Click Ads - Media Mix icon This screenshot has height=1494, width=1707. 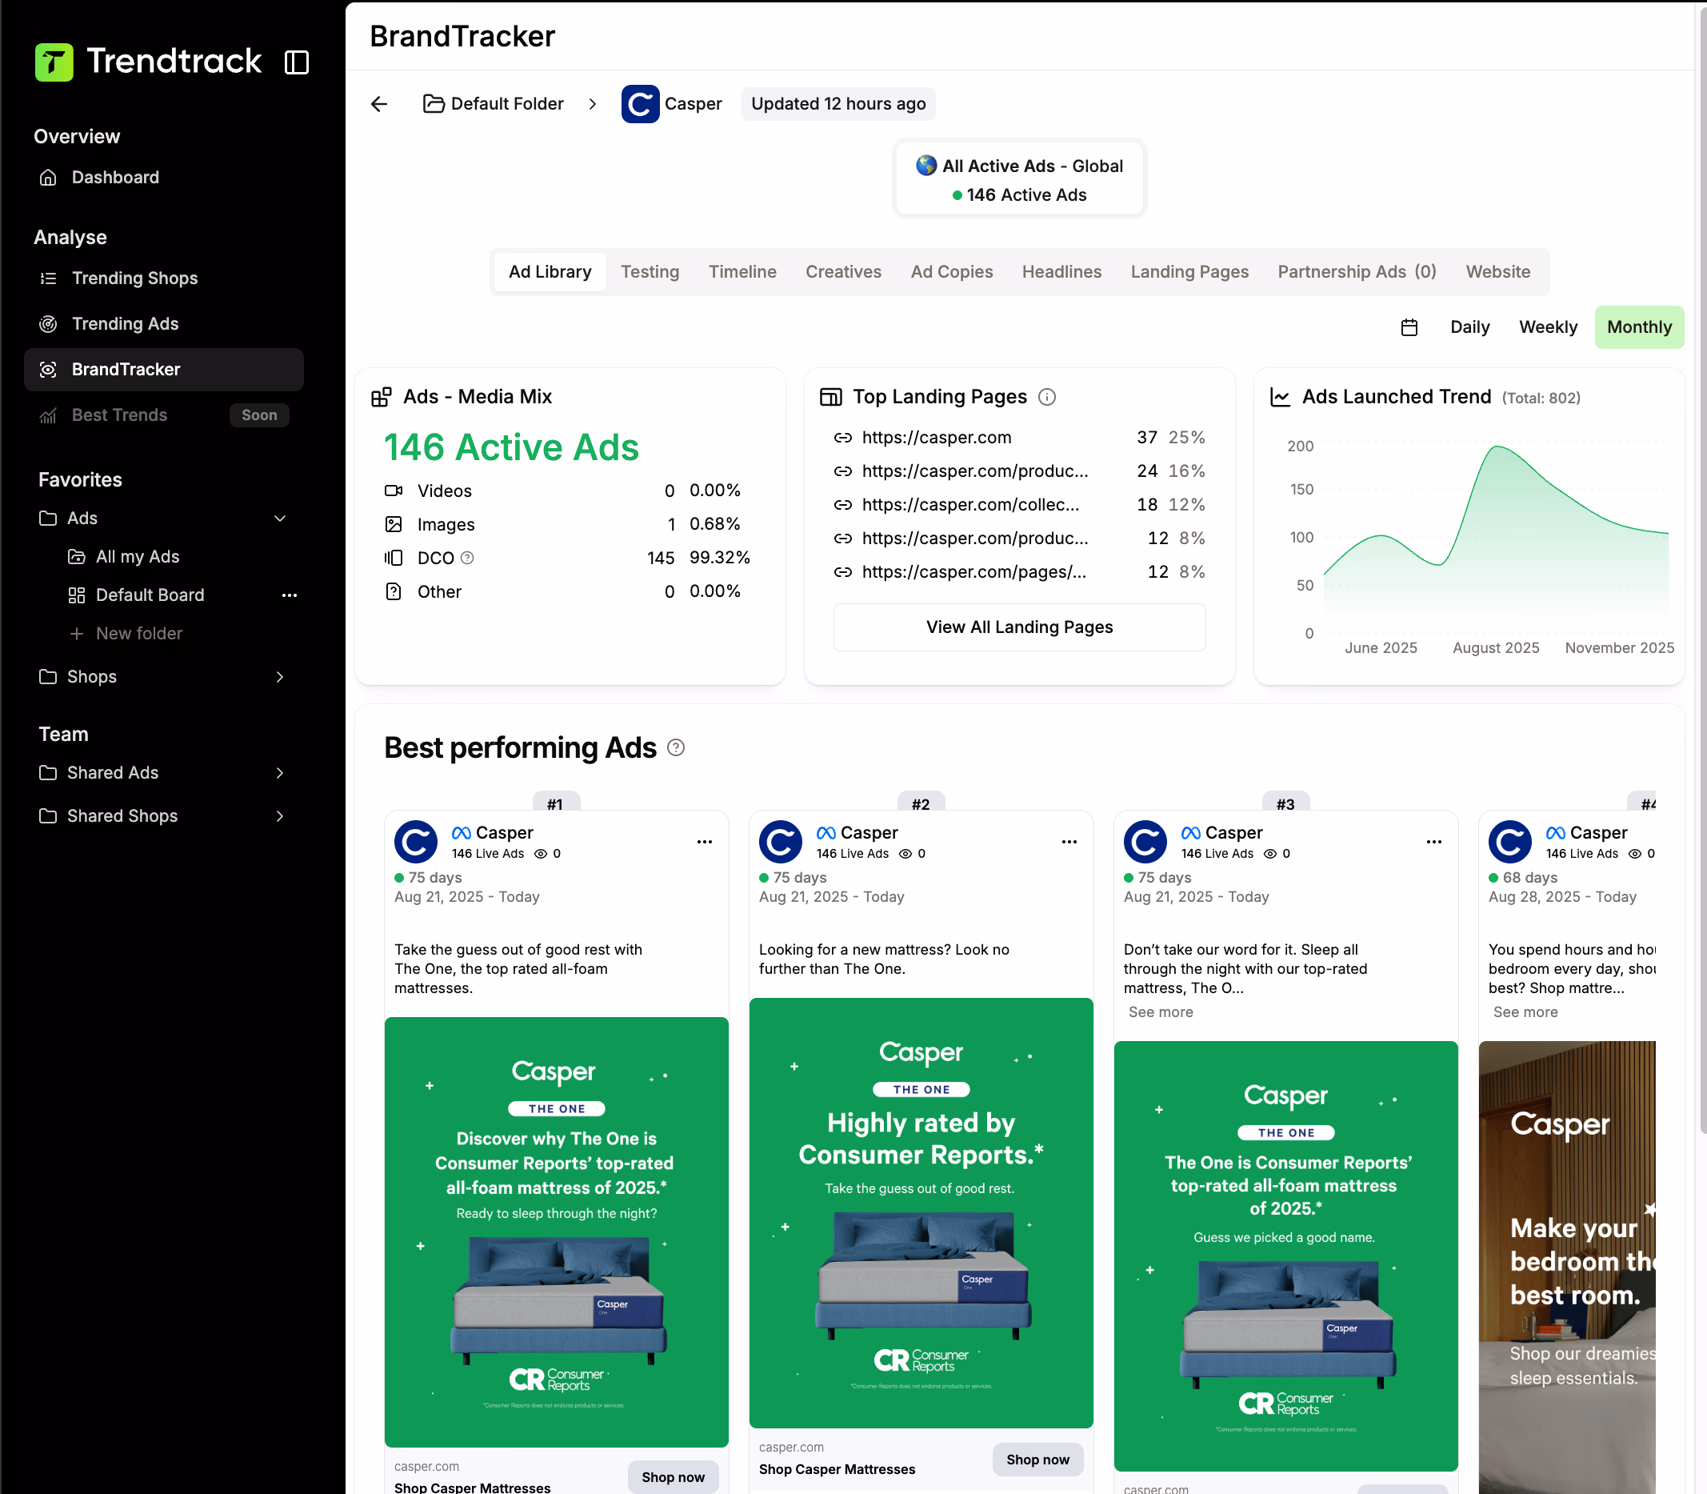(381, 397)
